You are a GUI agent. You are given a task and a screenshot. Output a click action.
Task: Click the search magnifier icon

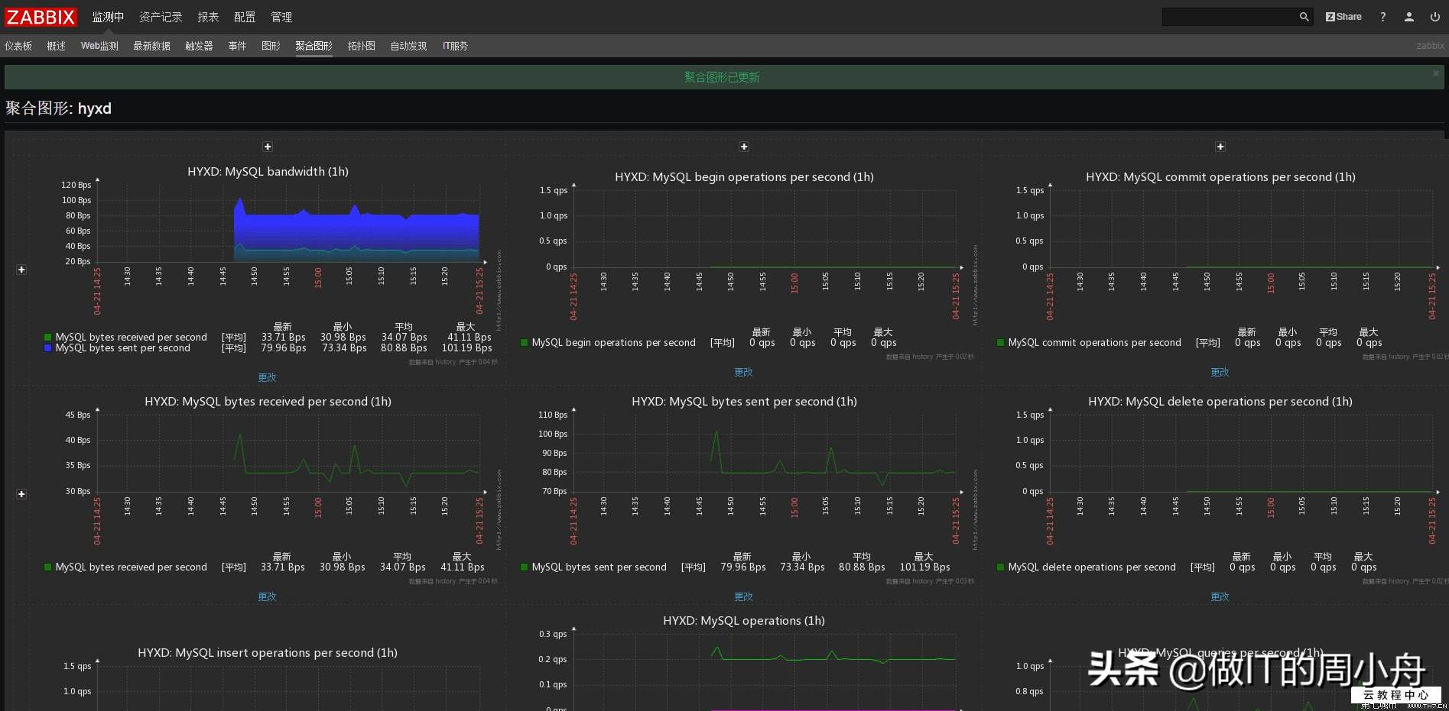pos(1304,17)
